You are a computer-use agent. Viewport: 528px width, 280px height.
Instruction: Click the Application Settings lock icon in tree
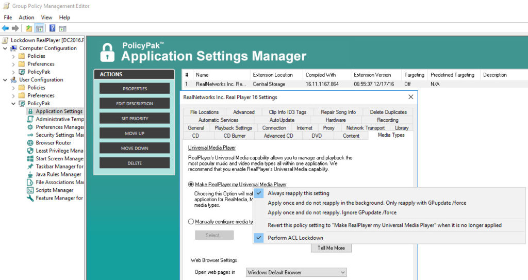click(x=30, y=111)
